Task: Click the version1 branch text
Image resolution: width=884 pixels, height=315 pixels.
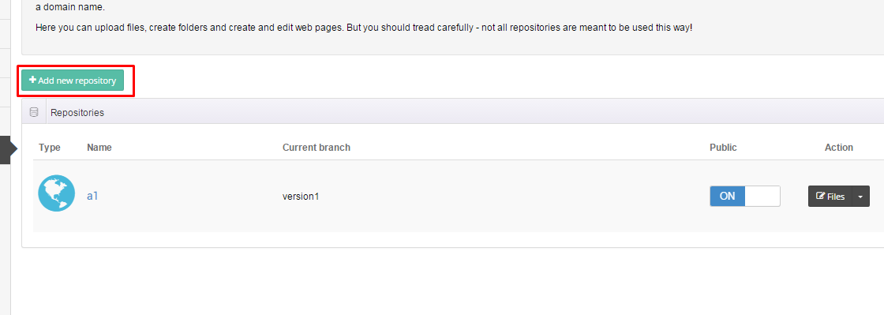Action: click(301, 197)
